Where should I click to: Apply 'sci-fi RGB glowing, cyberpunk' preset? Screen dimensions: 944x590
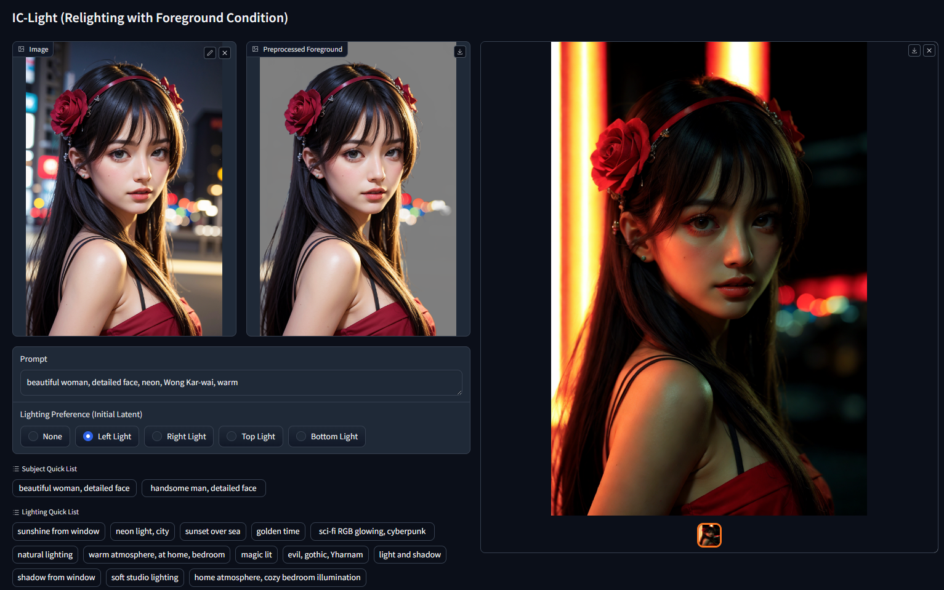click(x=373, y=532)
